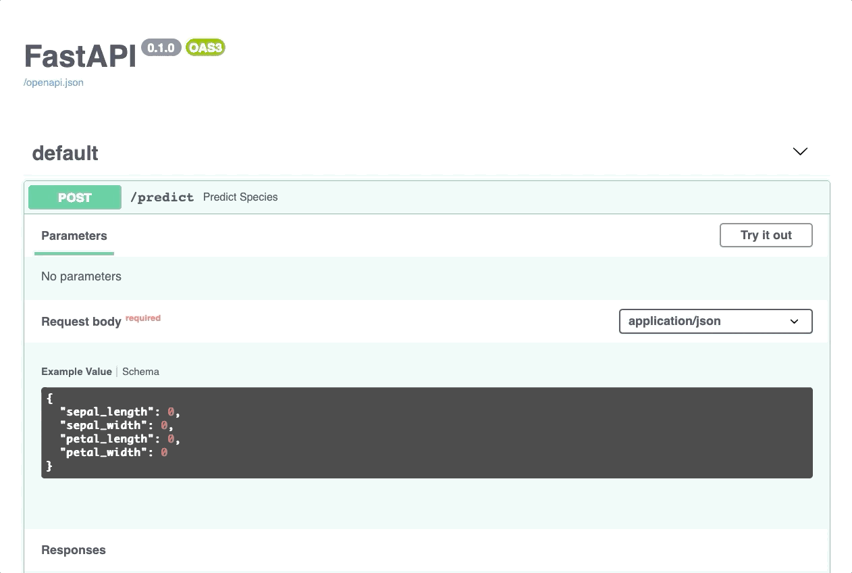Click the FastAPI page title
852x573 pixels.
[80, 56]
